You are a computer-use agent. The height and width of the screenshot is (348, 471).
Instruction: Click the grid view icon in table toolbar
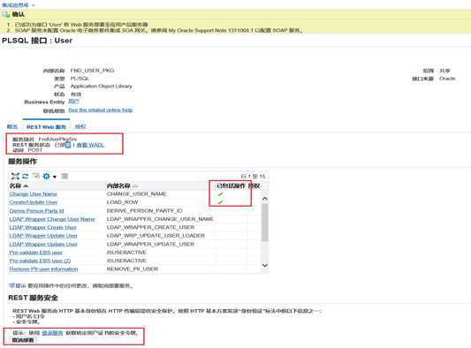(65, 176)
